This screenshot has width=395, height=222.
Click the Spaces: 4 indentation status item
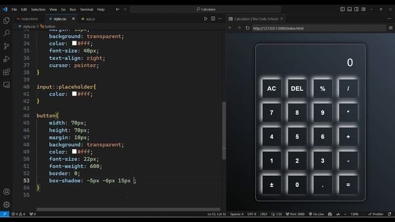[236, 214]
